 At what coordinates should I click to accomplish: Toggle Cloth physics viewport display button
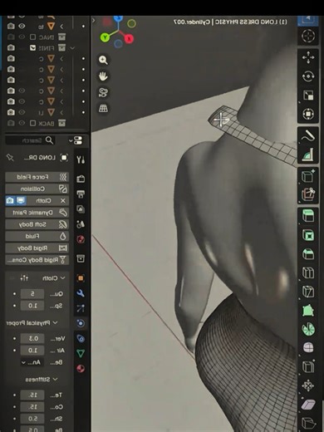(x=21, y=200)
